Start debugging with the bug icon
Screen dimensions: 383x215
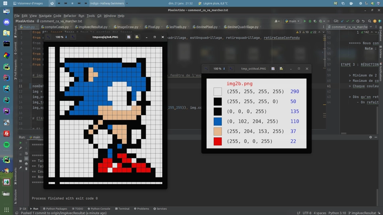(x=310, y=21)
